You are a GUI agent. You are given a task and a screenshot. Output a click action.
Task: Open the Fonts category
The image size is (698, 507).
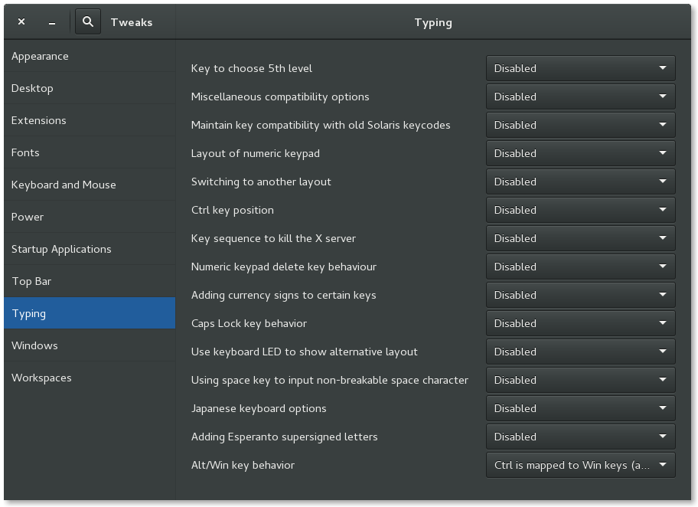click(25, 153)
